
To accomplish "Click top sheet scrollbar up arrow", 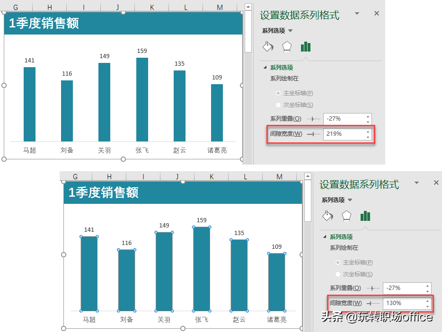I will (248, 7).
